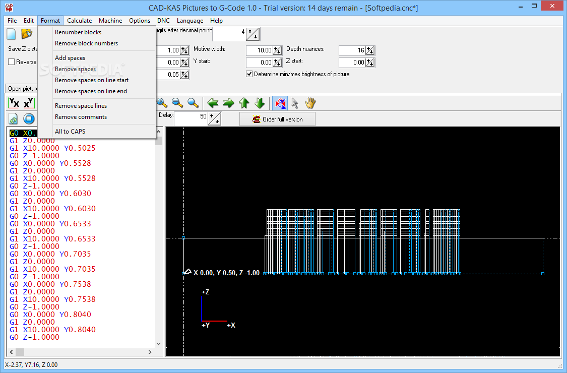Screen dimensions: 567x373
Task: Open the Help menu
Action: coord(216,21)
